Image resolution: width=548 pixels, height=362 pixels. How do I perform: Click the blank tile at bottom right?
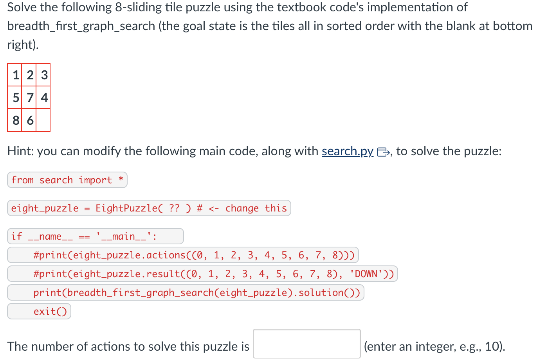43,120
